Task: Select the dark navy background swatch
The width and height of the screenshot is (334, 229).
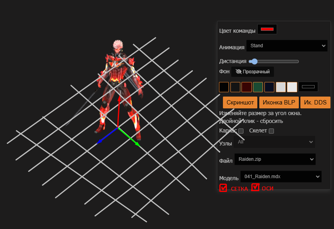Action: 269,87
